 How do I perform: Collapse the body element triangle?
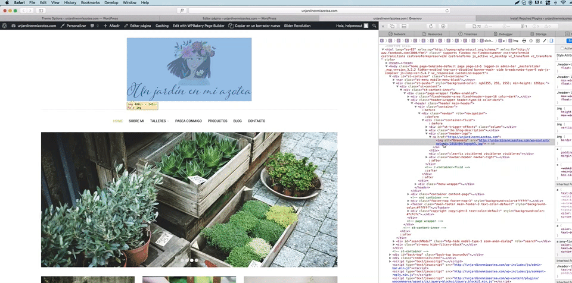click(387, 66)
